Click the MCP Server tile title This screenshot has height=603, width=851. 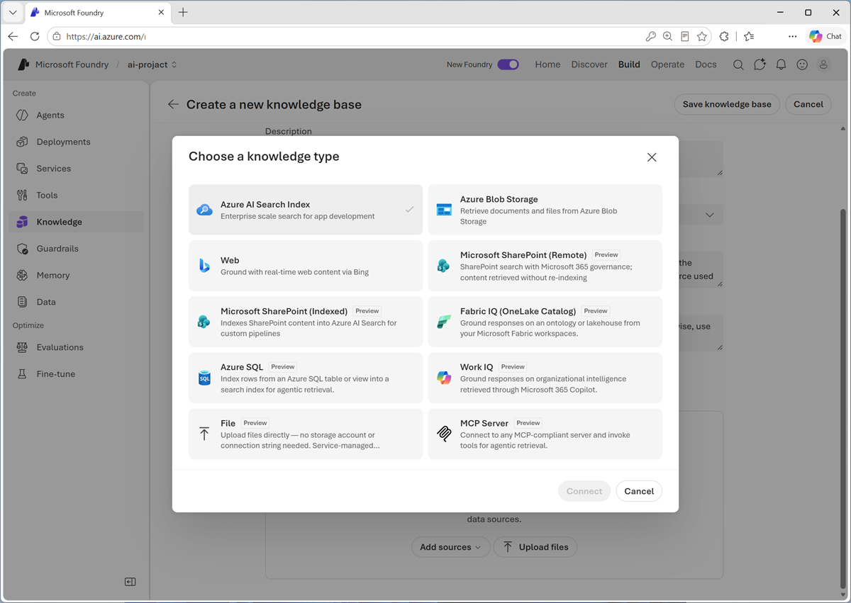pos(484,424)
